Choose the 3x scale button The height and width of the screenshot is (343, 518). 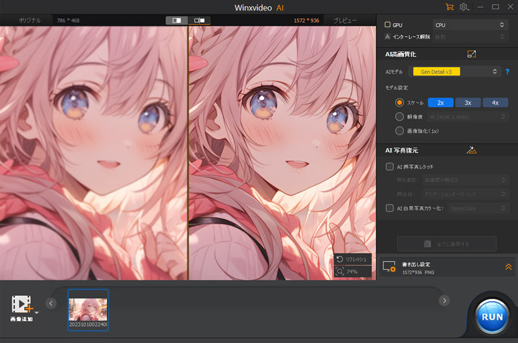(x=467, y=103)
